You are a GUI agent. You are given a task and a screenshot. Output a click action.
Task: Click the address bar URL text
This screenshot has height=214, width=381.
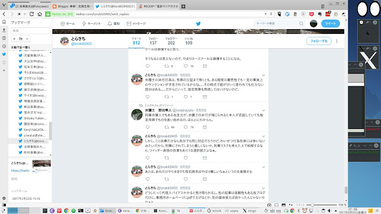(x=102, y=14)
